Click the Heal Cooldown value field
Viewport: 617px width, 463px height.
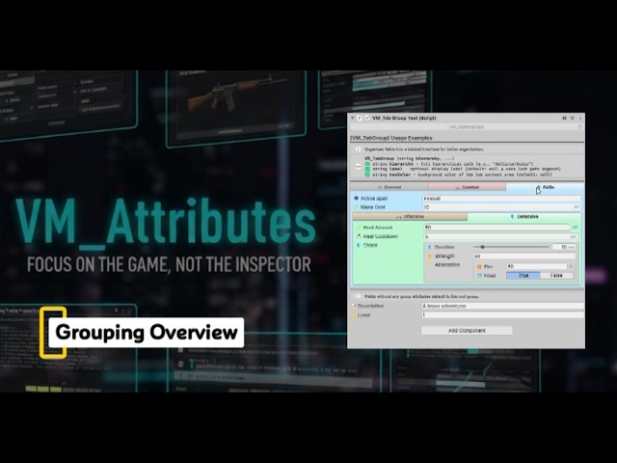pyautogui.click(x=501, y=236)
